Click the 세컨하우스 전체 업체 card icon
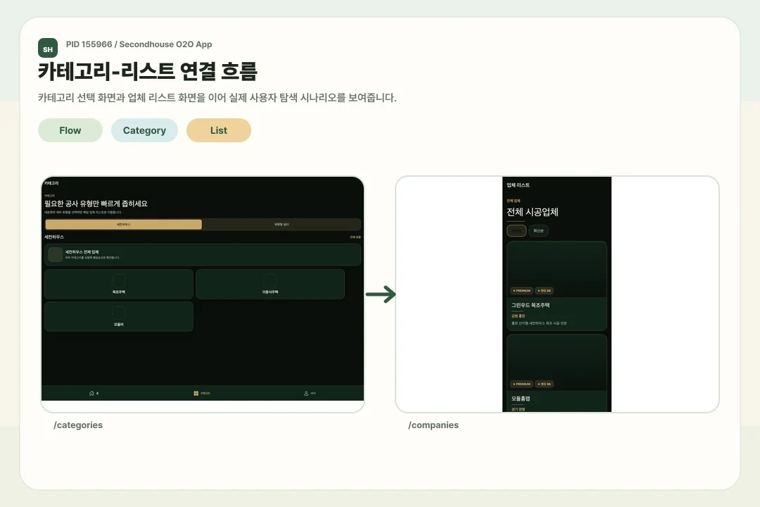The image size is (760, 507). coord(56,255)
